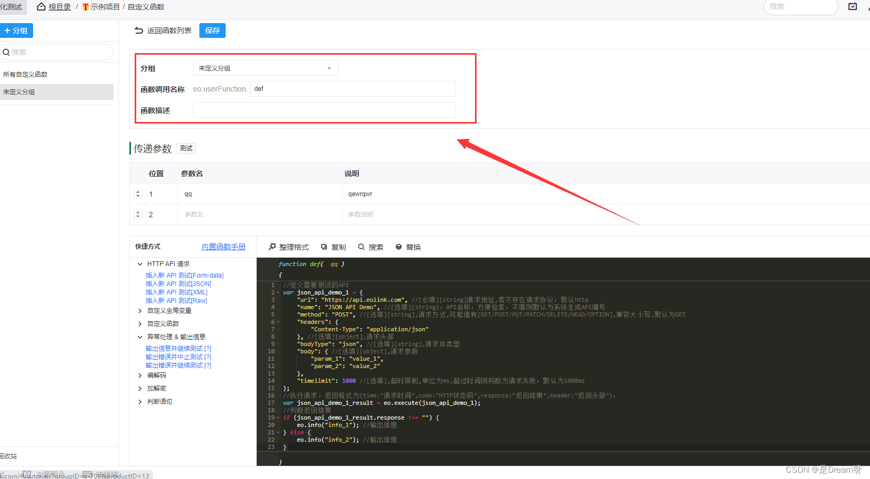Click the 测试 button beside 传递参数
Screen dimensions: 870x479
(186, 148)
